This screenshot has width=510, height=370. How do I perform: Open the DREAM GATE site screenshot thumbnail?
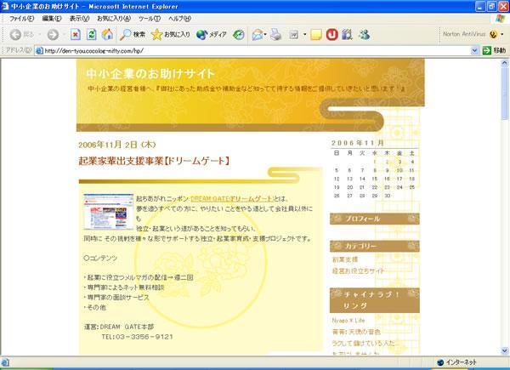(x=108, y=212)
